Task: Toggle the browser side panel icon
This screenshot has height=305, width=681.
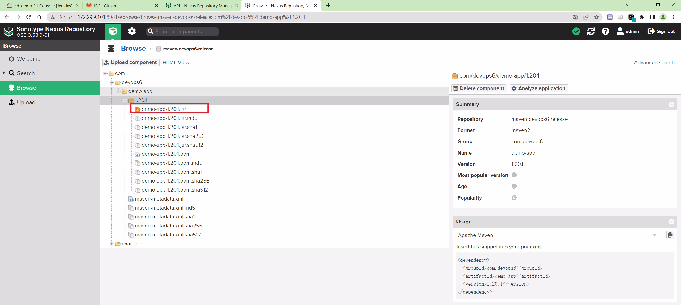Action: point(652,17)
